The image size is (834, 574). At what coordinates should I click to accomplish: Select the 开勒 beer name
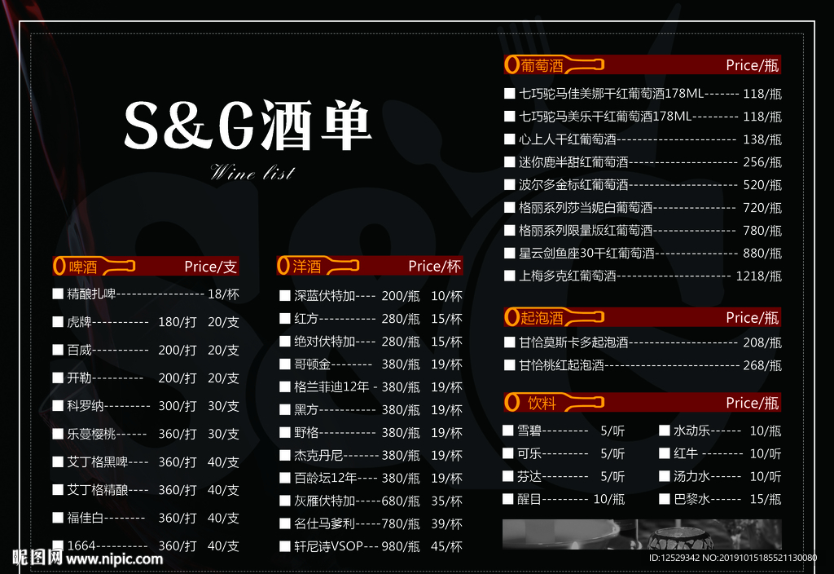[79, 378]
